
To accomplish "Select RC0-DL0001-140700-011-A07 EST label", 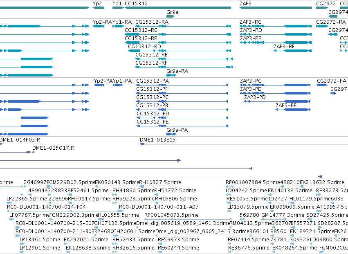I will tap(159, 207).
